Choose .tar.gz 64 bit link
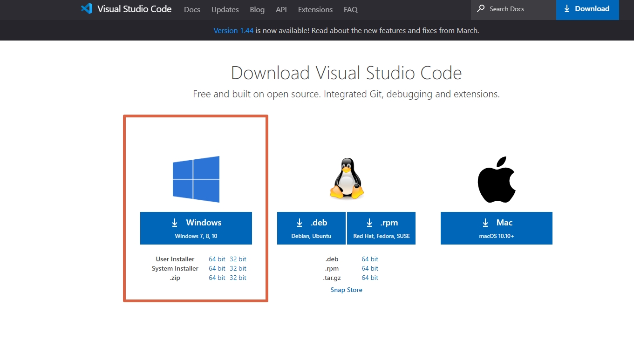 click(x=370, y=278)
